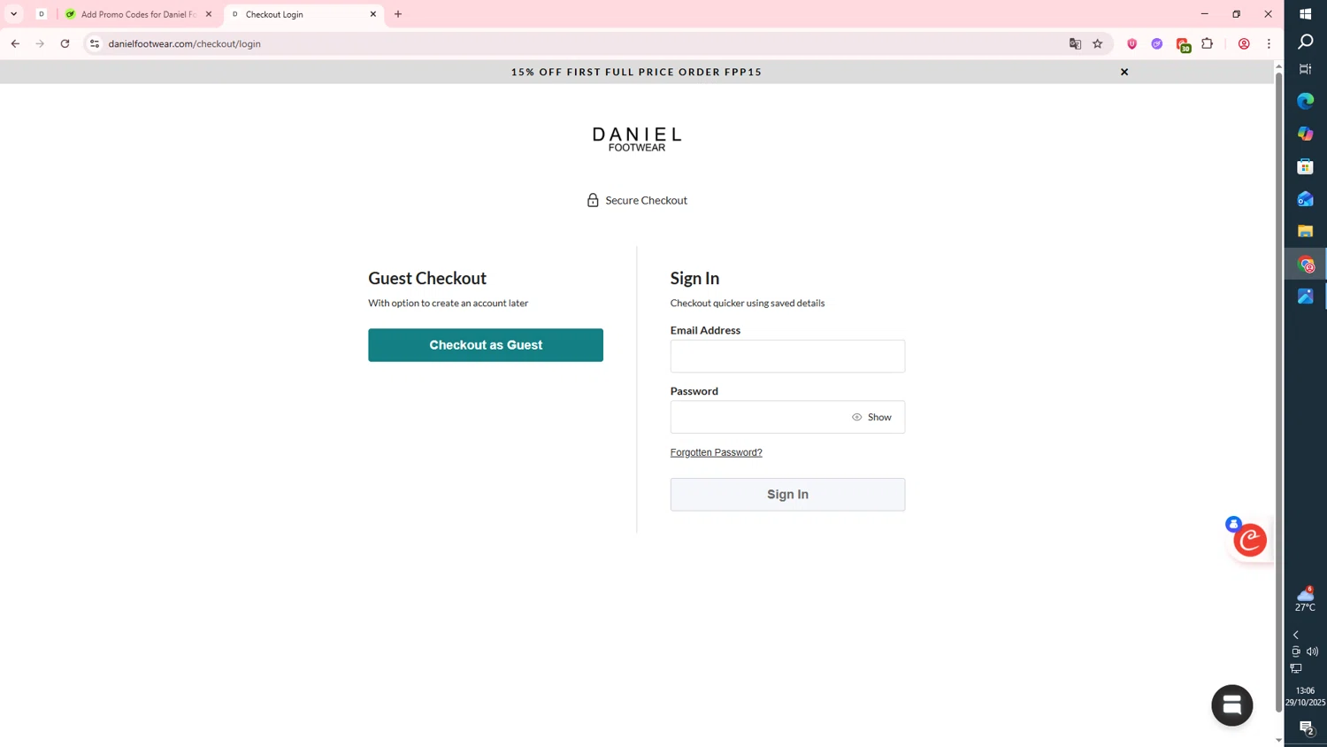Expand hidden system tray icons

(1296, 635)
